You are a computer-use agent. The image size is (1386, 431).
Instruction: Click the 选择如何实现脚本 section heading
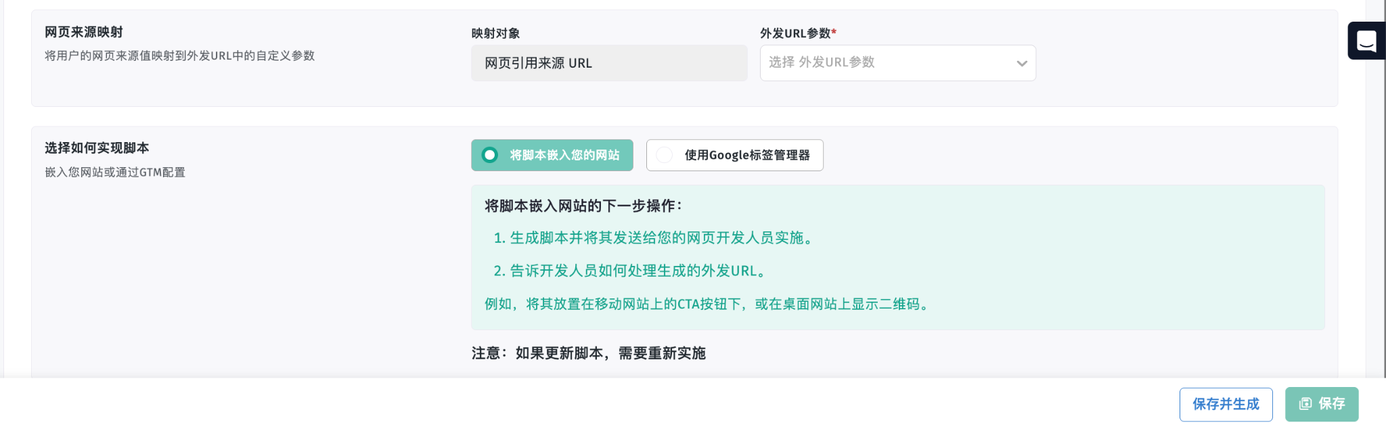pyautogui.click(x=97, y=148)
